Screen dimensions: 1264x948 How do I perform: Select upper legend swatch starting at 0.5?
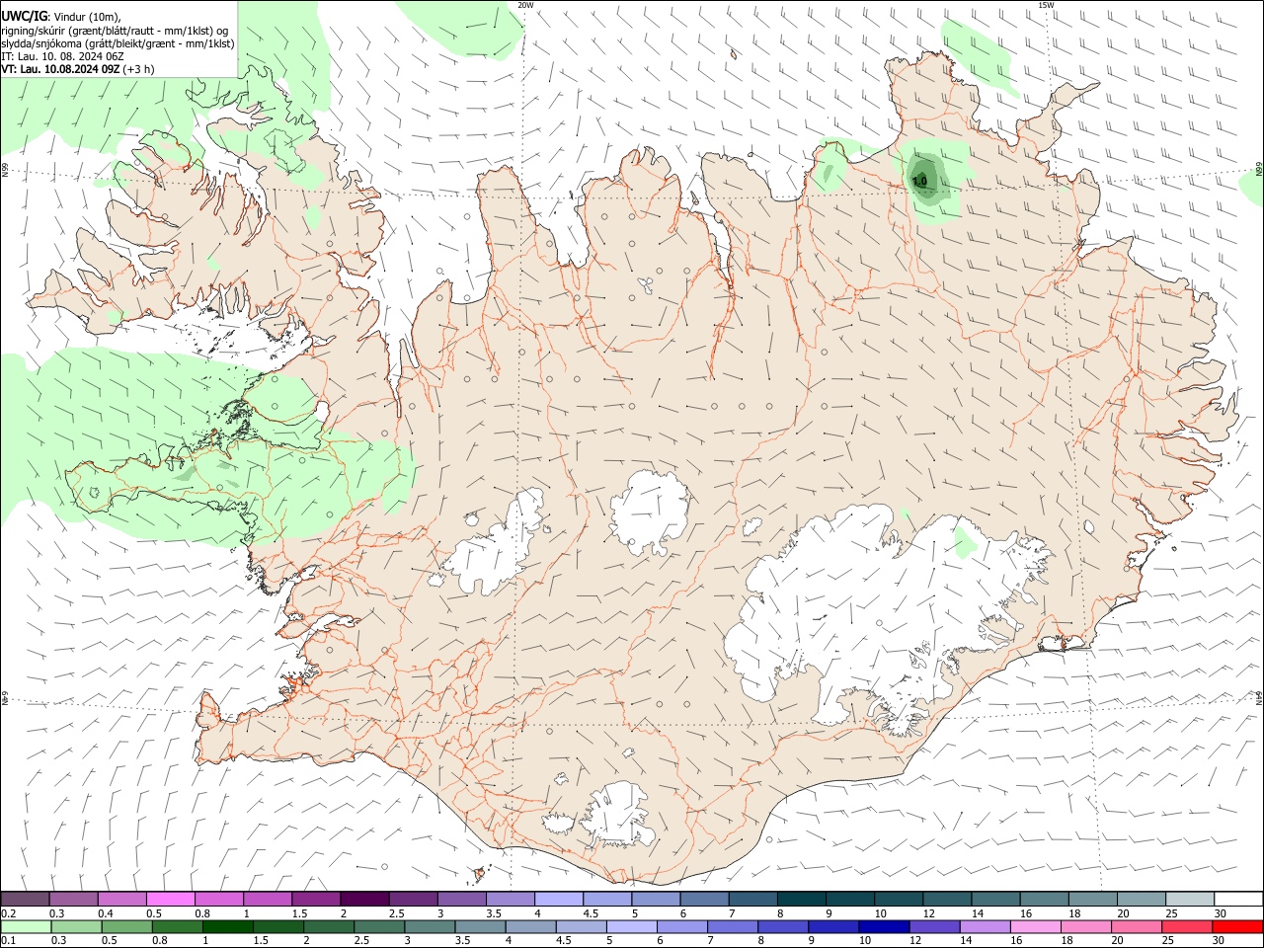170,900
